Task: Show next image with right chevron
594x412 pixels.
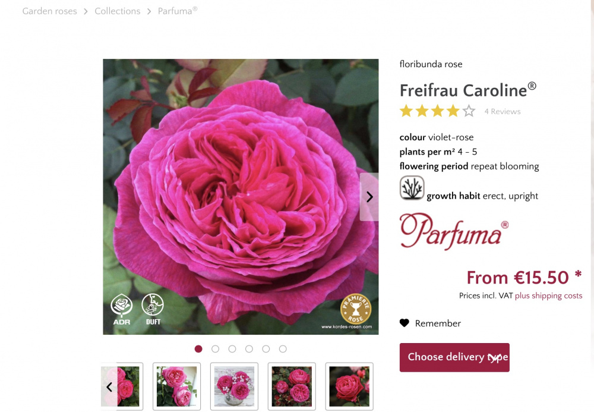Action: click(369, 197)
